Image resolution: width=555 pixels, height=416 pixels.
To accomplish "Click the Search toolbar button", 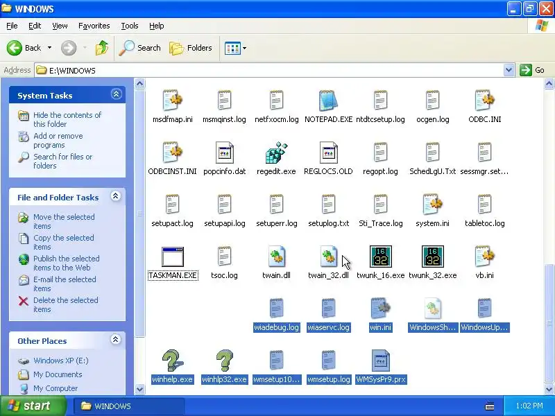I will tap(140, 48).
